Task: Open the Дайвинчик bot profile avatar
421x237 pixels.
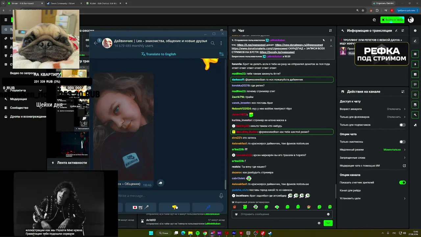Action: 107,43
